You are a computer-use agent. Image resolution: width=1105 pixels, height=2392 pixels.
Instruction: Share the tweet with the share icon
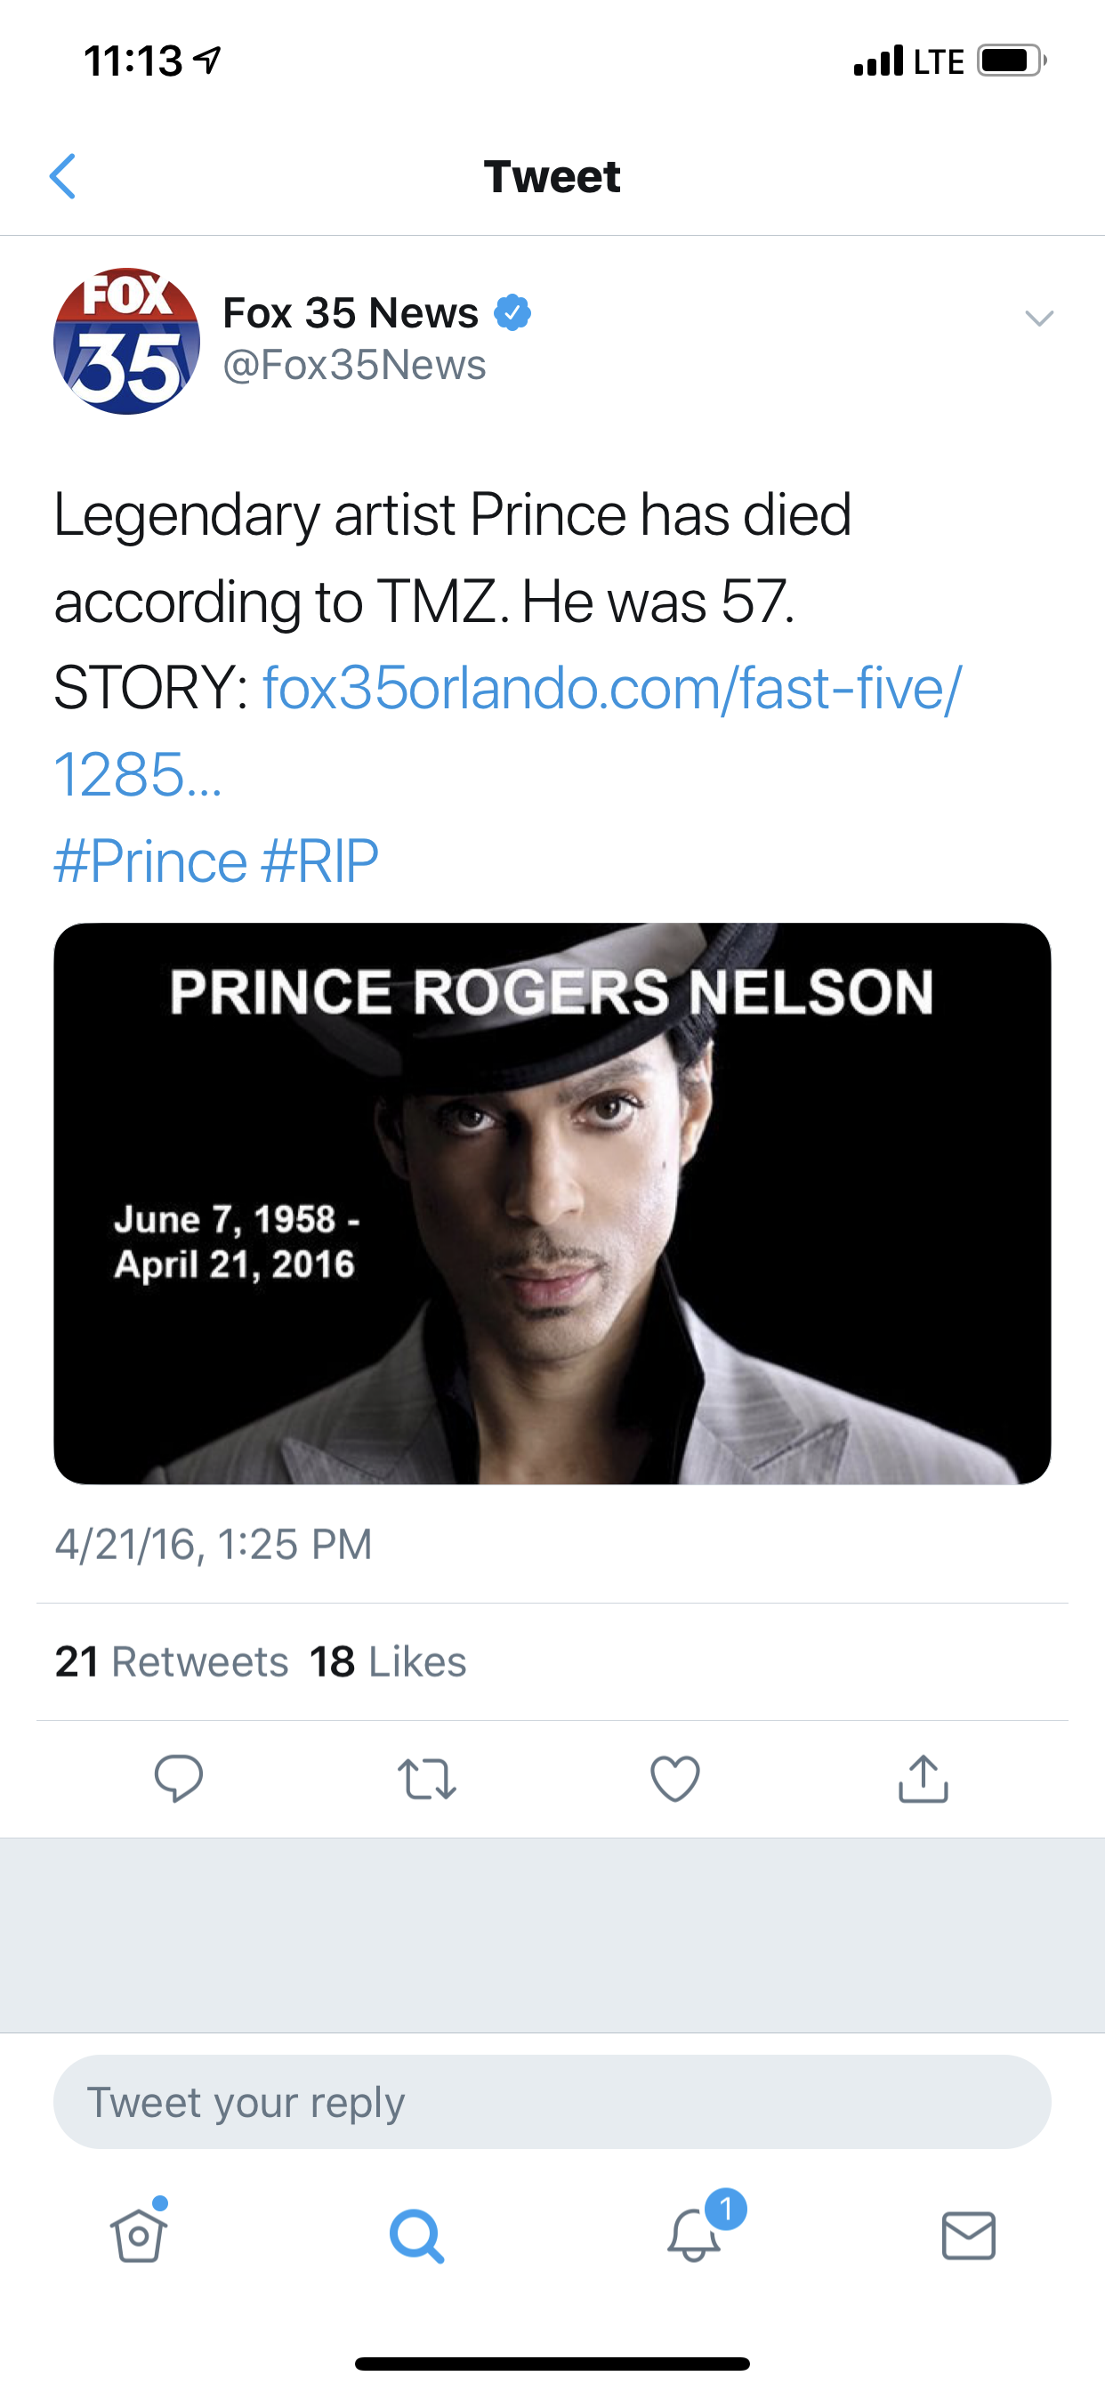(923, 1778)
